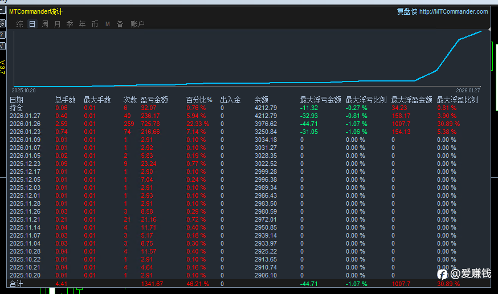Select the 日 daily statistics tab
The height and width of the screenshot is (294, 498).
click(x=32, y=24)
